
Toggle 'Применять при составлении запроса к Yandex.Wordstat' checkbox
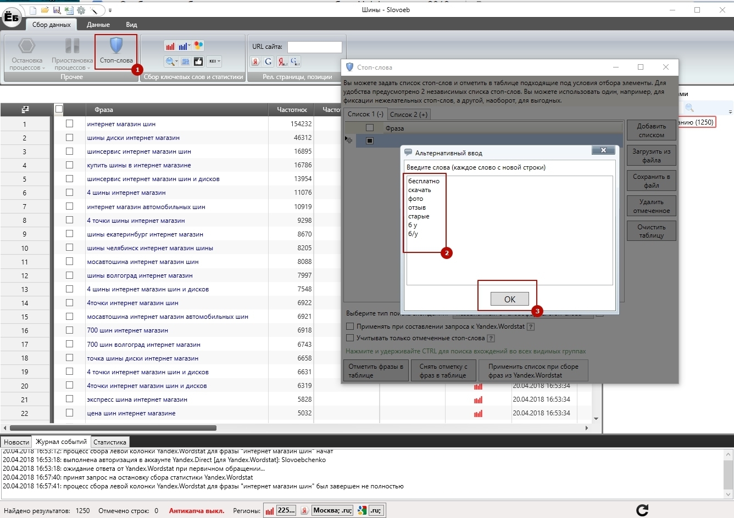350,326
